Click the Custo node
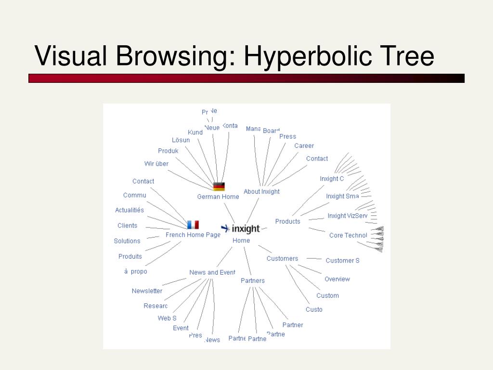This screenshot has height=370, width=493. click(x=314, y=309)
